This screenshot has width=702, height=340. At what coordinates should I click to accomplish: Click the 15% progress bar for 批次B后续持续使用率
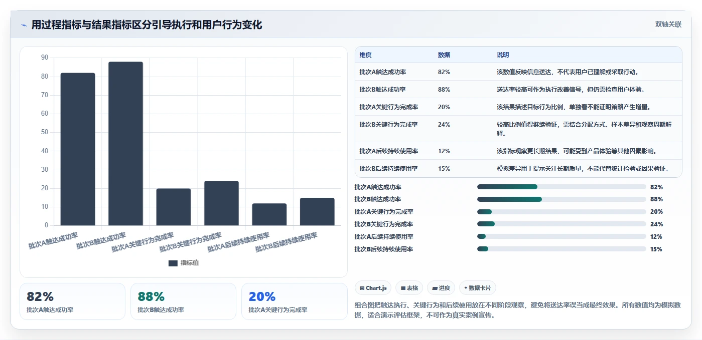pos(561,249)
